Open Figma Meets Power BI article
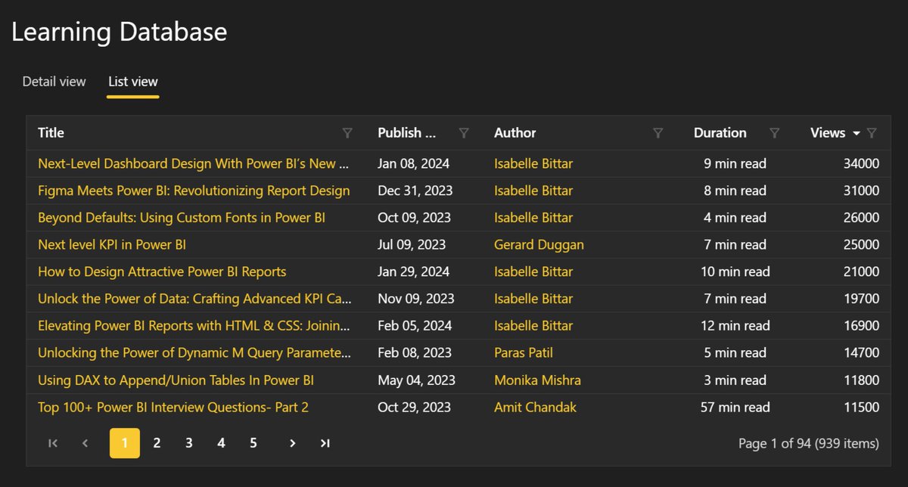 pos(194,191)
